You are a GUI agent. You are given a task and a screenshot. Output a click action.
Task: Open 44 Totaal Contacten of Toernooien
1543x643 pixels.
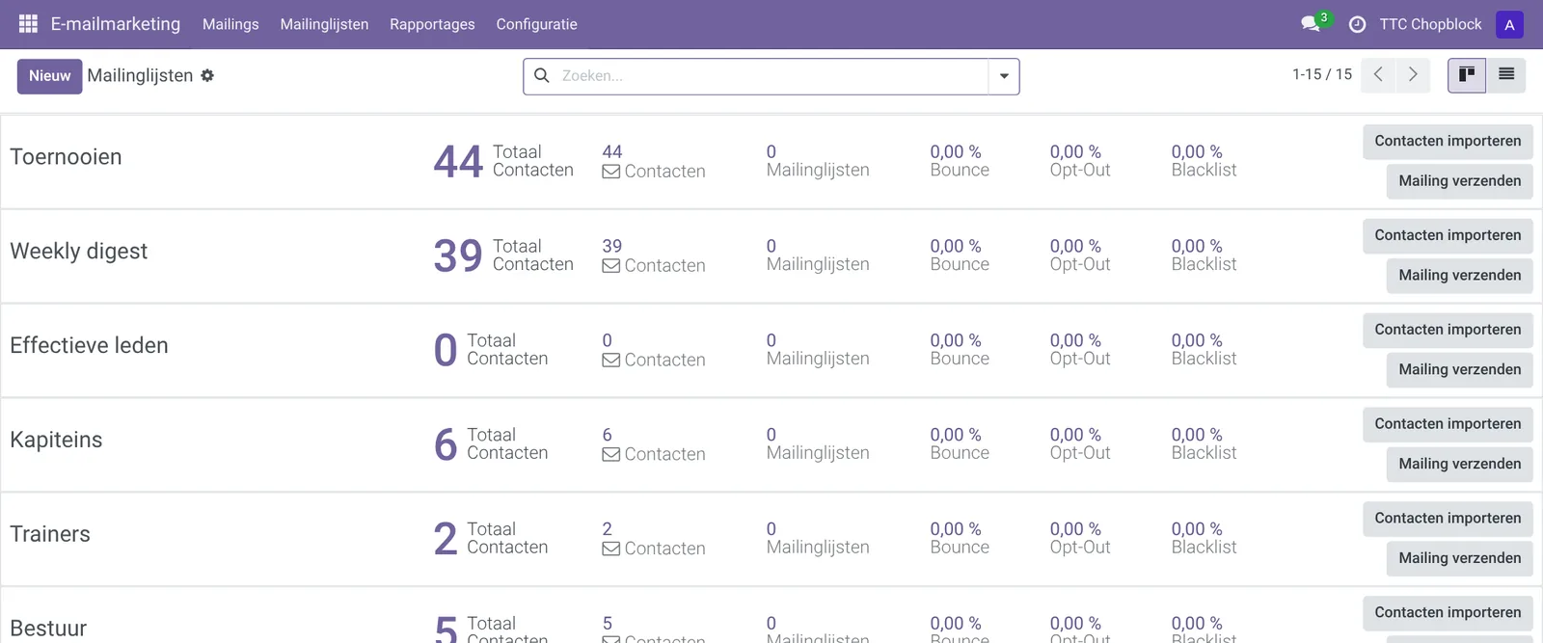[503, 161]
